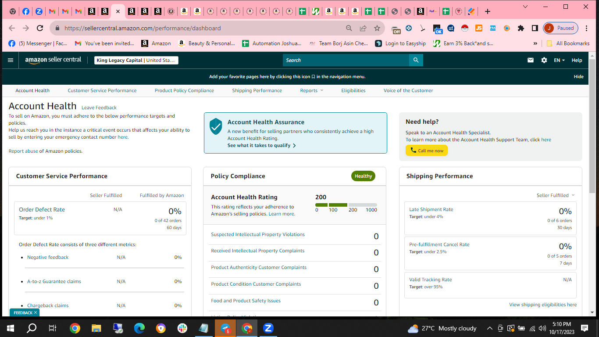Screen dimensions: 599x337
Task: Click the Learn more link
Action: click(x=282, y=214)
